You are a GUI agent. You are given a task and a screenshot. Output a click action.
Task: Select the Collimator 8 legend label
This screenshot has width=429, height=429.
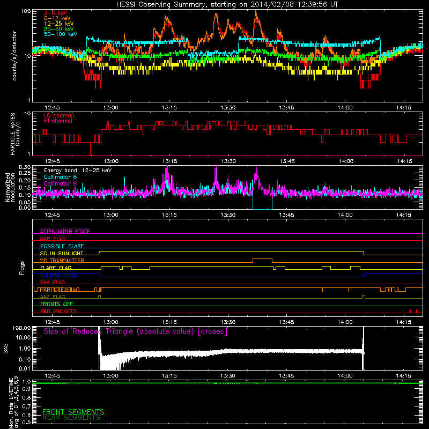(60, 177)
